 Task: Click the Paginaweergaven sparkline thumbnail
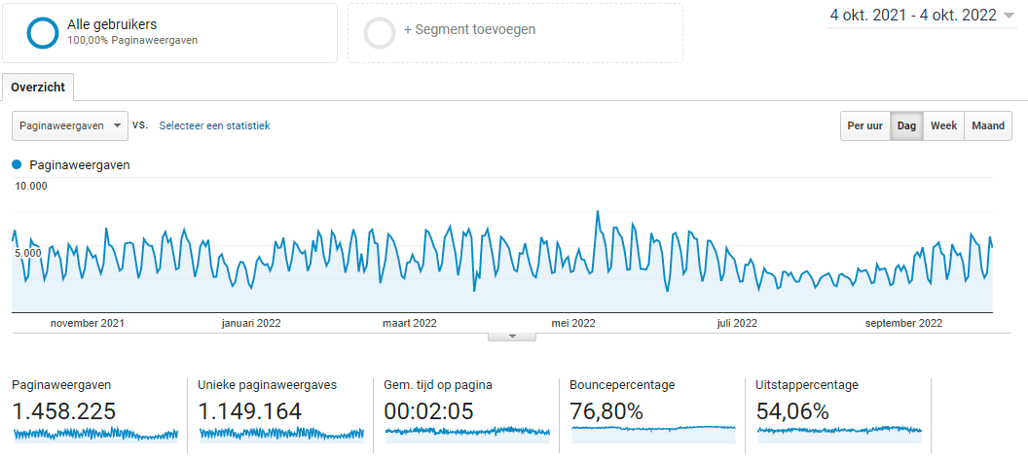(x=95, y=434)
